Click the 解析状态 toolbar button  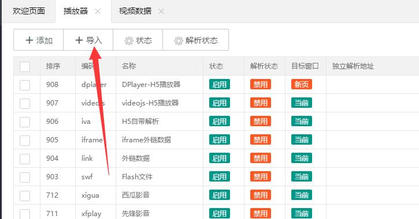[x=195, y=40]
